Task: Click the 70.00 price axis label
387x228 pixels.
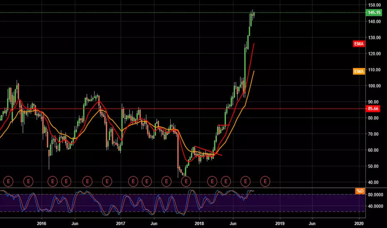Action: pyautogui.click(x=373, y=134)
